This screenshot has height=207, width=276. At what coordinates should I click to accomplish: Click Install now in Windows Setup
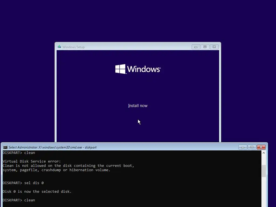tap(138, 106)
